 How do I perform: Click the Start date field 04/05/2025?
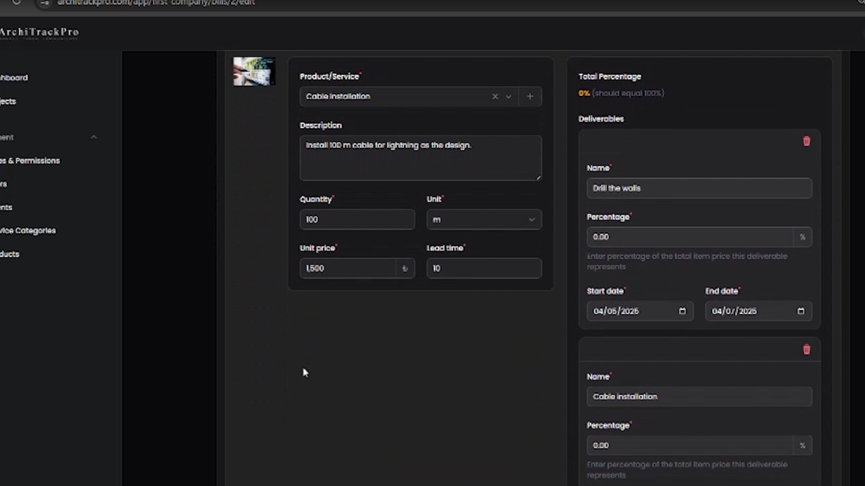point(639,311)
